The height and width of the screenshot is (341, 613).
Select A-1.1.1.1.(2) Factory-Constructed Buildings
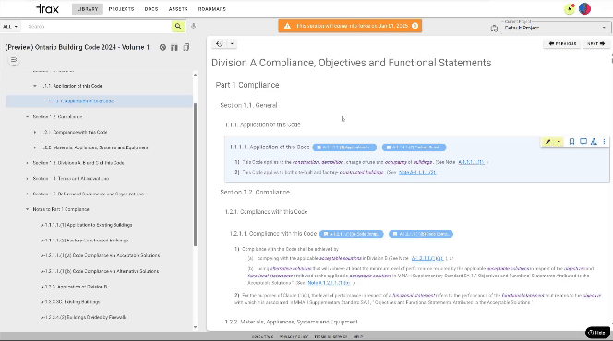pos(84,241)
